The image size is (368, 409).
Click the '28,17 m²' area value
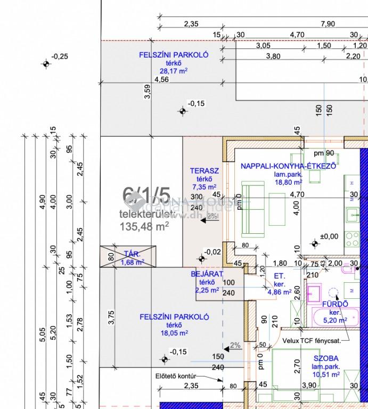(174, 71)
